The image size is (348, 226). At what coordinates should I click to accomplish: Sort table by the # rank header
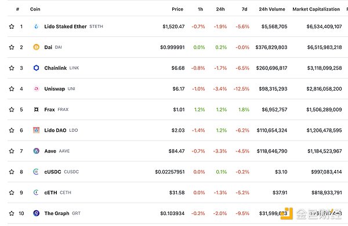pos(17,9)
